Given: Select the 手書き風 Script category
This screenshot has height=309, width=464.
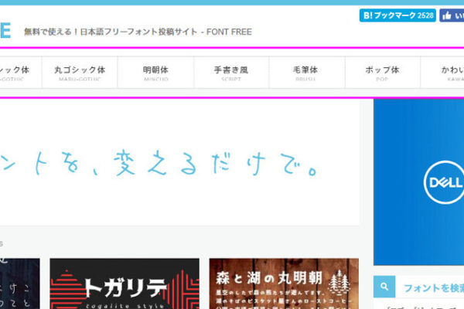Looking at the screenshot, I should [231, 73].
